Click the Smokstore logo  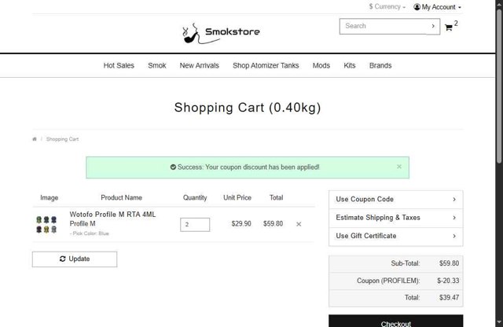221,33
